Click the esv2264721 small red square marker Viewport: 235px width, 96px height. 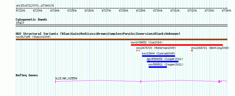[x=192, y=50]
